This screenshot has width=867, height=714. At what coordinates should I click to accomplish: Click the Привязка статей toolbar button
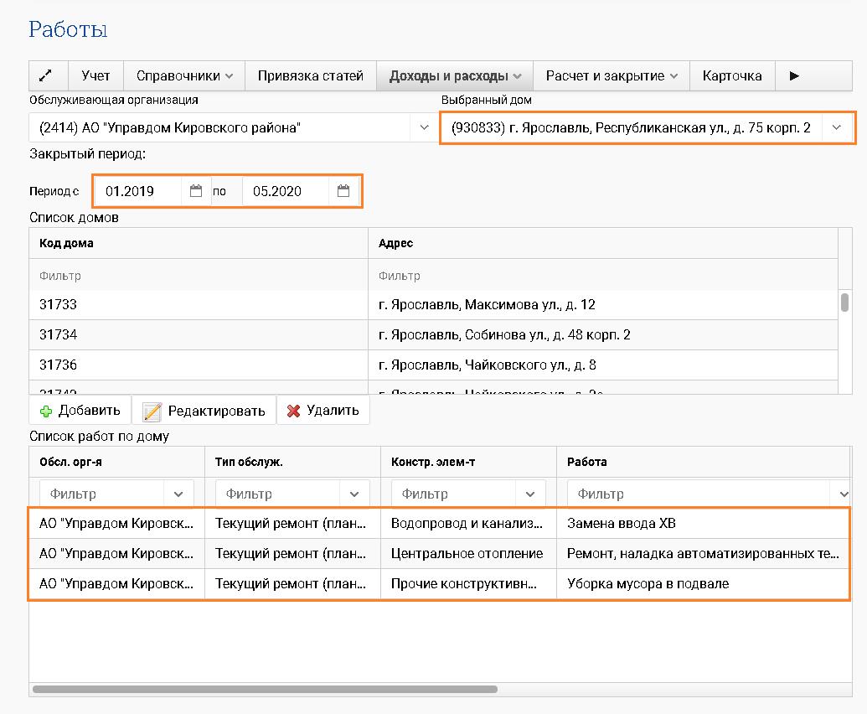(310, 75)
